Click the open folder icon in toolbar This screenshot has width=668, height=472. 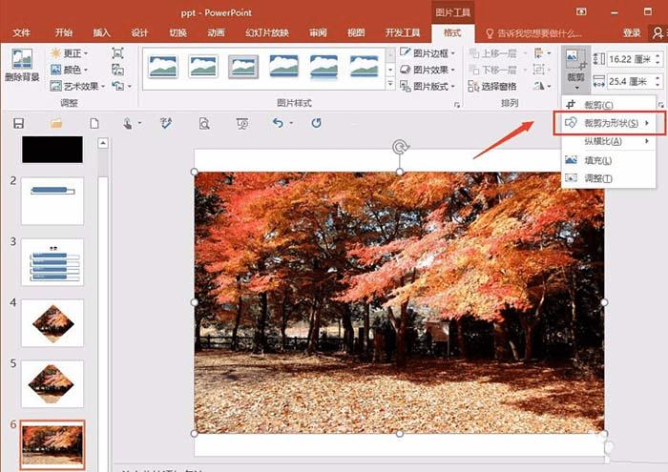(x=56, y=123)
